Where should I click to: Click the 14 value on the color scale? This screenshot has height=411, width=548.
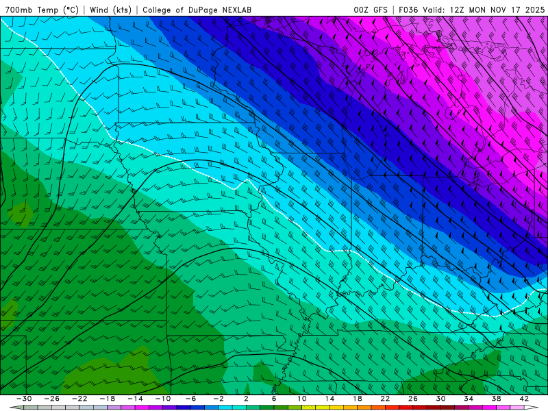[x=329, y=399]
